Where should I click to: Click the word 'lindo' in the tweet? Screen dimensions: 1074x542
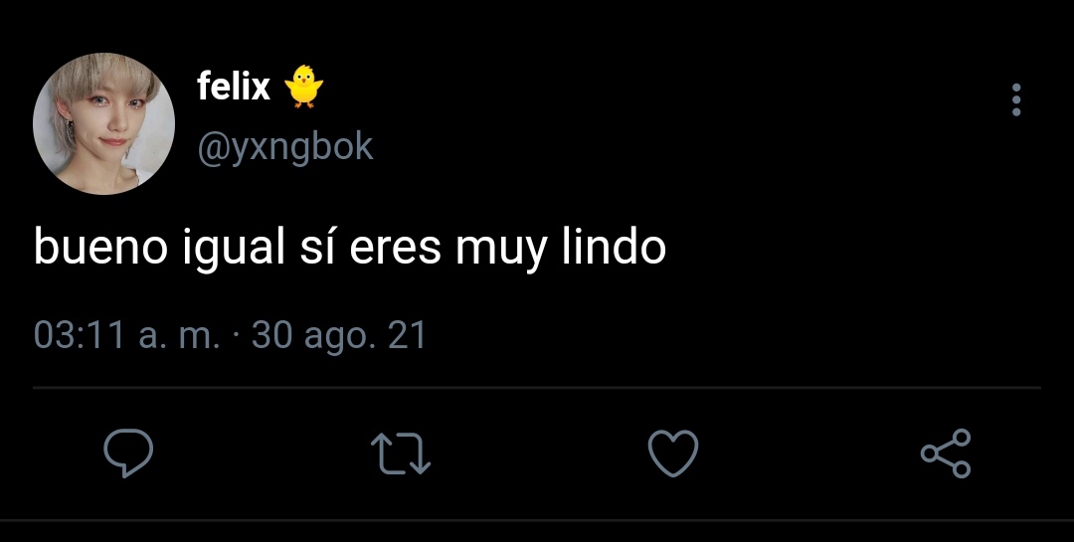coord(614,247)
